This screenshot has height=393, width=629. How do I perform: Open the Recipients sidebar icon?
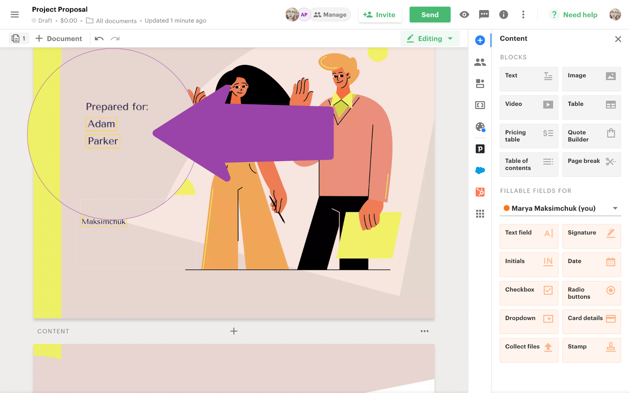coord(480,62)
